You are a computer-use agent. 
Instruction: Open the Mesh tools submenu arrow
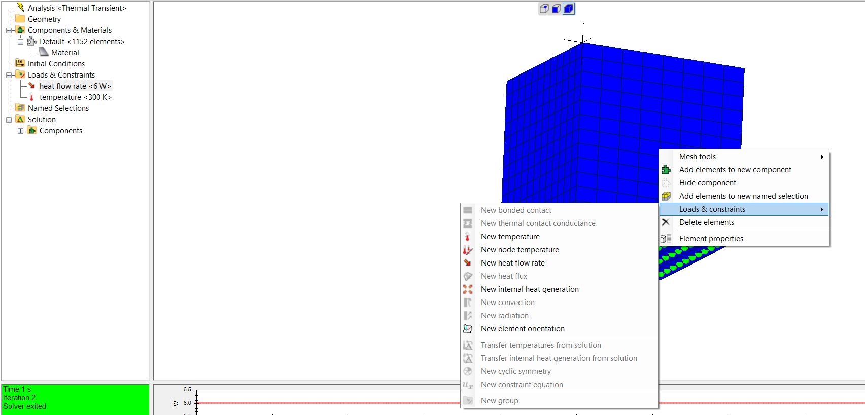coord(822,157)
